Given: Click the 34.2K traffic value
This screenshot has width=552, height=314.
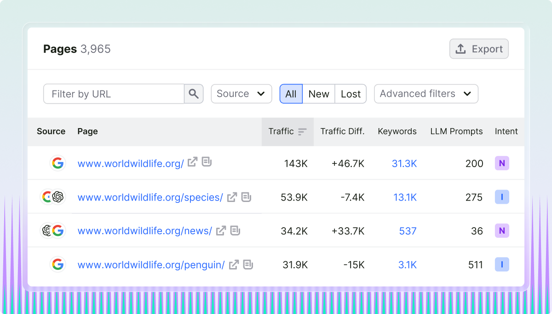Looking at the screenshot, I should (x=294, y=231).
